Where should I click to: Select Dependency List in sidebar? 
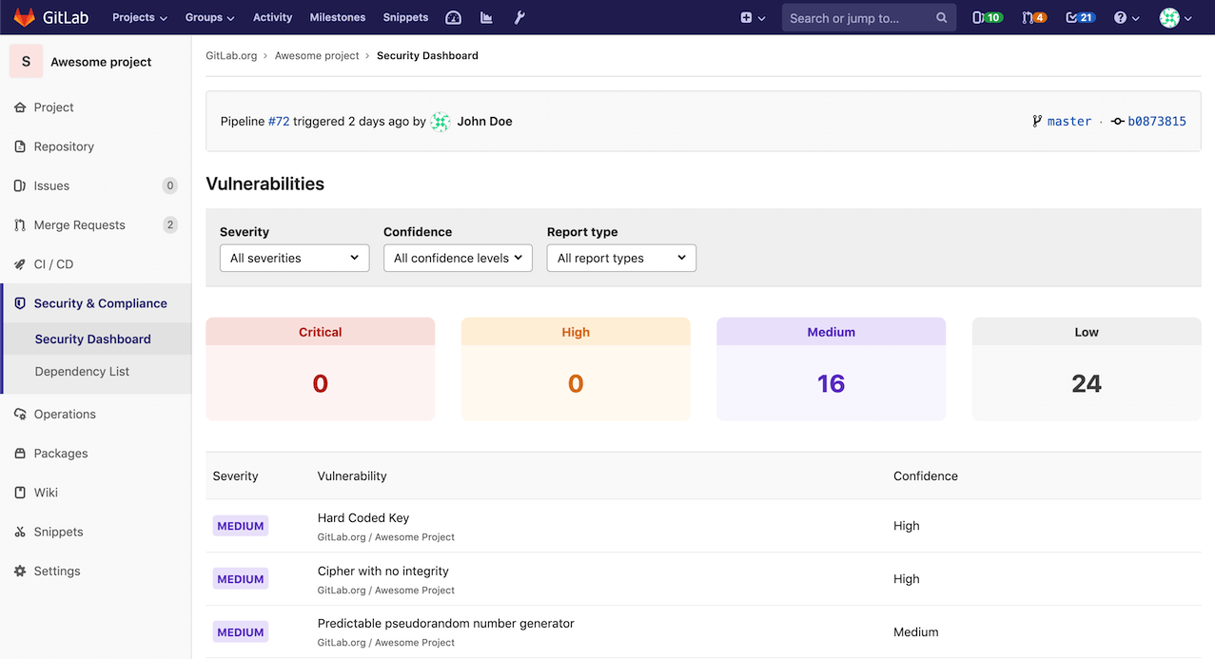[82, 372]
